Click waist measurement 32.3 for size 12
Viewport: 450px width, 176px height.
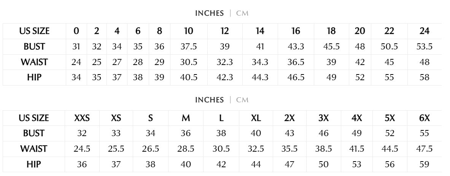point(224,62)
